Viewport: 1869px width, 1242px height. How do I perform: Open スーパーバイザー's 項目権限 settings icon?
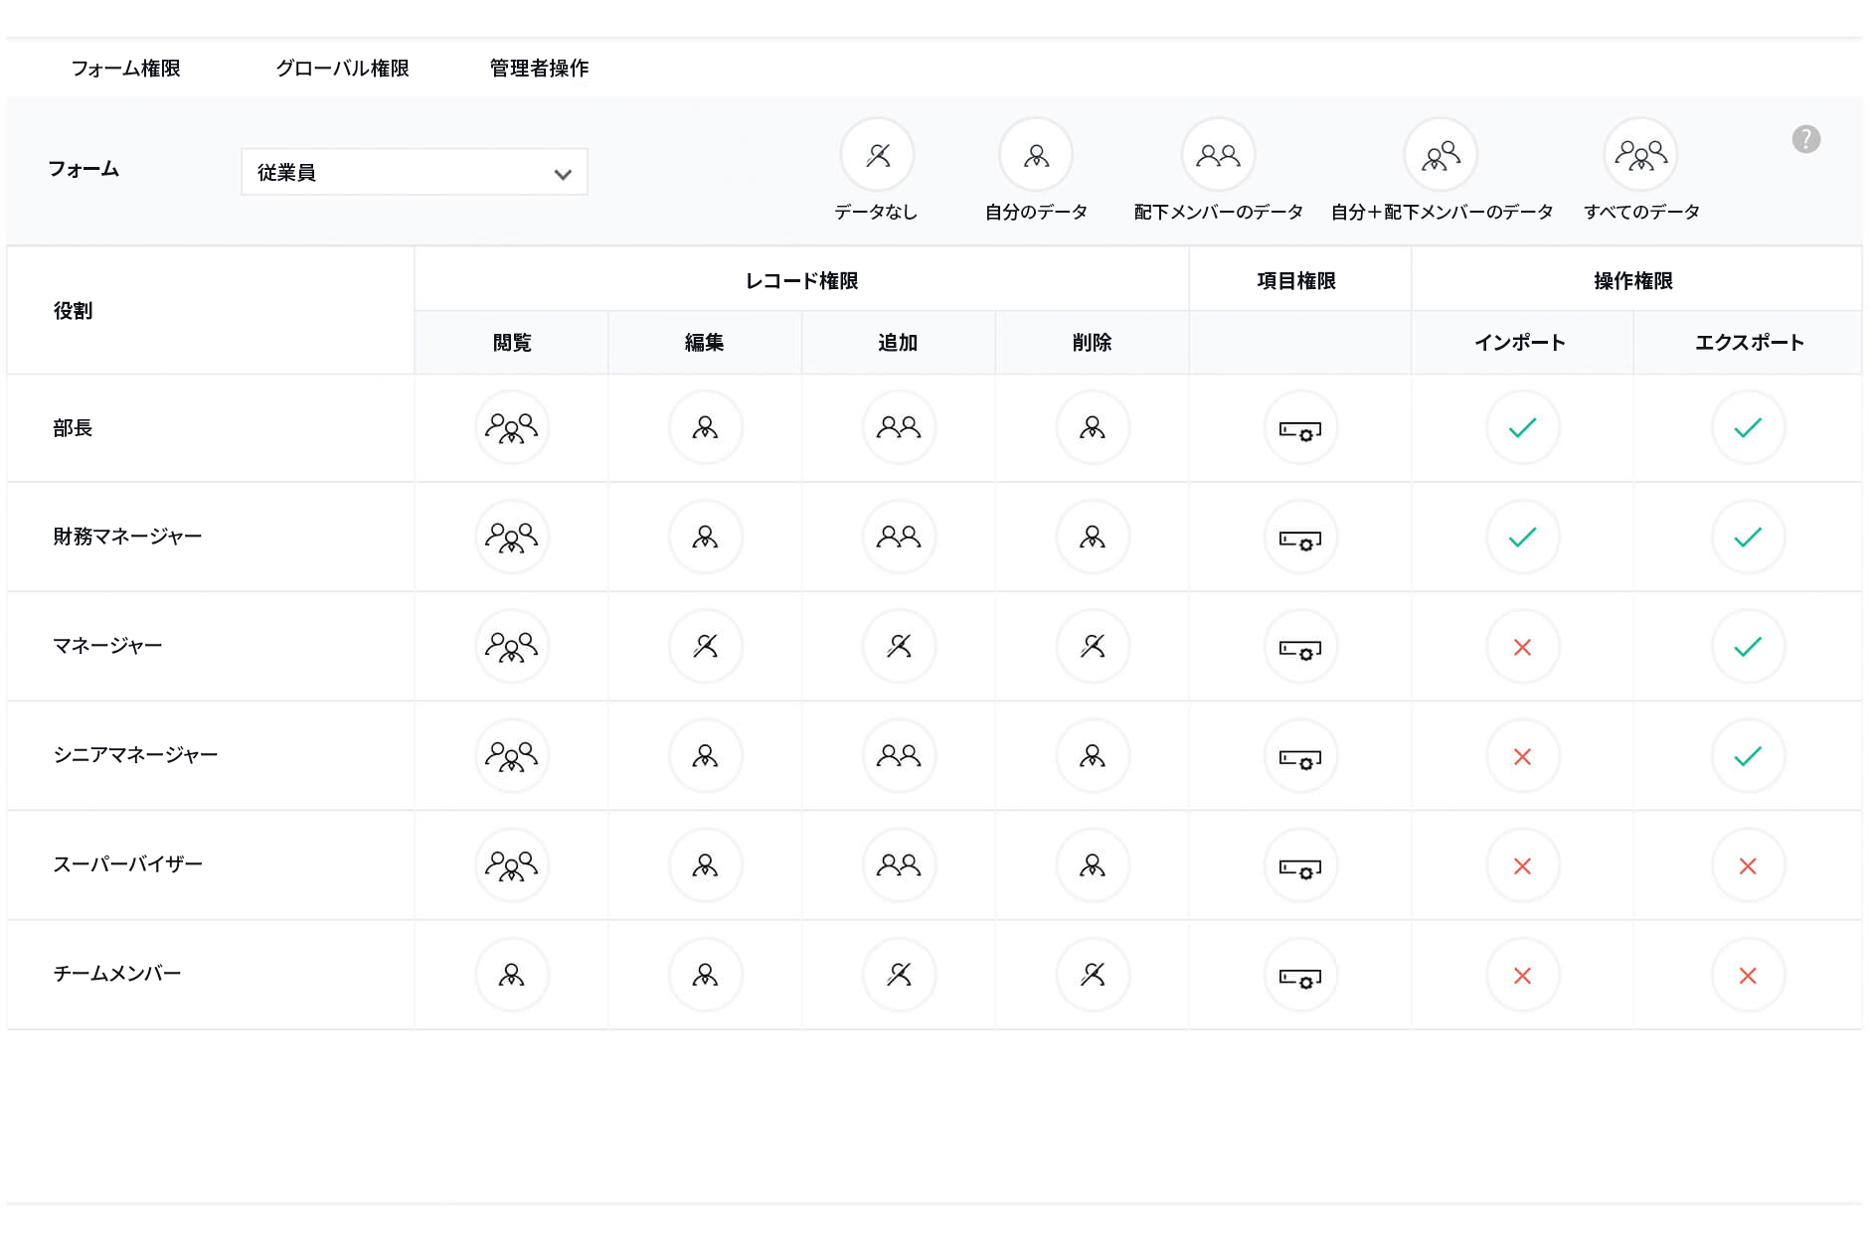point(1300,865)
